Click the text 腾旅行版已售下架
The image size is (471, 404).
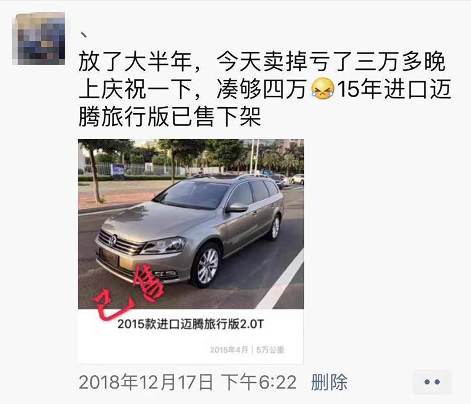tap(170, 117)
